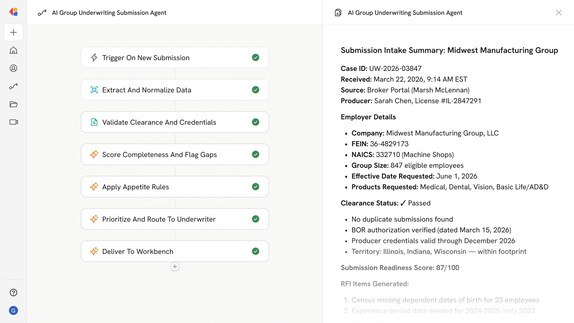Click green checkmark on Trigger On New Submission

pyautogui.click(x=255, y=57)
